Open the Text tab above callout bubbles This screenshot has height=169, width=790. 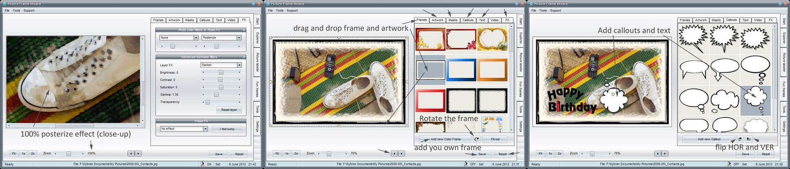tap(745, 20)
